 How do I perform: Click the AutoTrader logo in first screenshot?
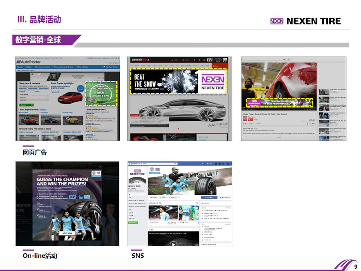pos(28,62)
